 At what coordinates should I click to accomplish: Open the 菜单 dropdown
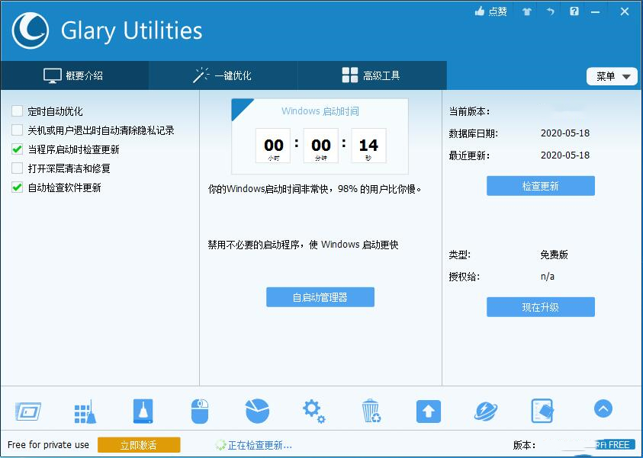click(612, 77)
